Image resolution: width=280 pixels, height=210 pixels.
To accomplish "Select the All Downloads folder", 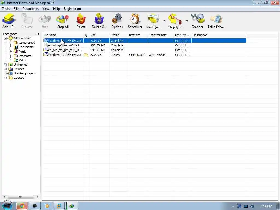I will tap(23, 38).
